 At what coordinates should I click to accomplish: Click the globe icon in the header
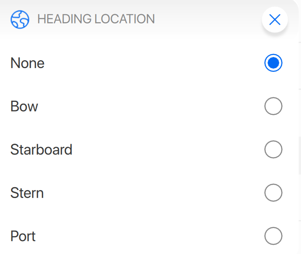(20, 19)
